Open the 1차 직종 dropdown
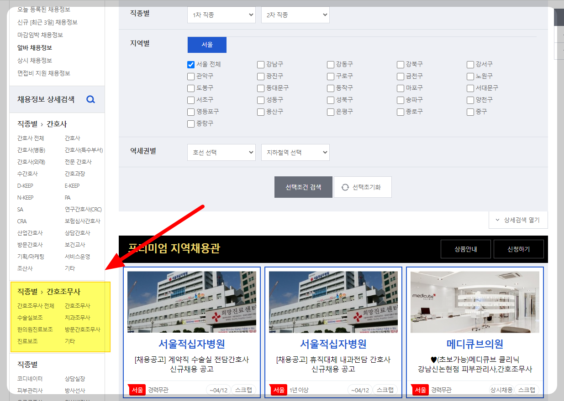564x401 pixels. point(221,15)
